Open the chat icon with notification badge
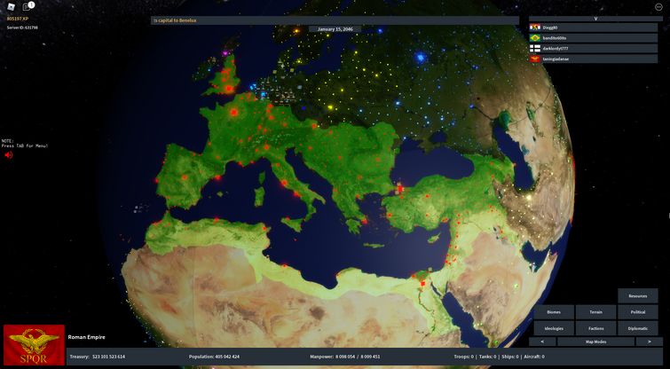The width and height of the screenshot is (670, 369). pos(28,6)
